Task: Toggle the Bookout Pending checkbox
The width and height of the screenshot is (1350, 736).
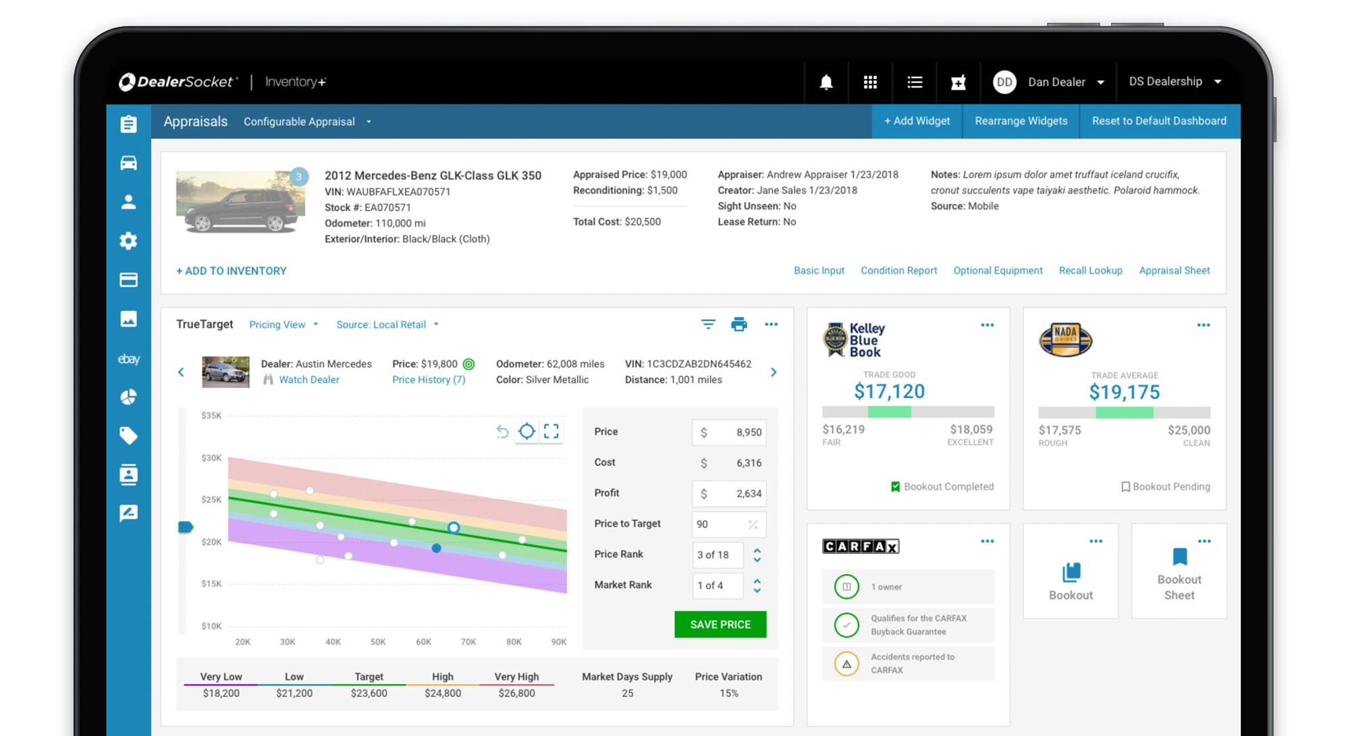Action: click(1125, 486)
